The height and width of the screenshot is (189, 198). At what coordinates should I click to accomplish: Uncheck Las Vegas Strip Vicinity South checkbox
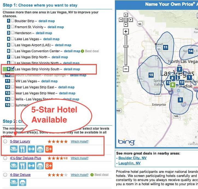click(x=13, y=69)
